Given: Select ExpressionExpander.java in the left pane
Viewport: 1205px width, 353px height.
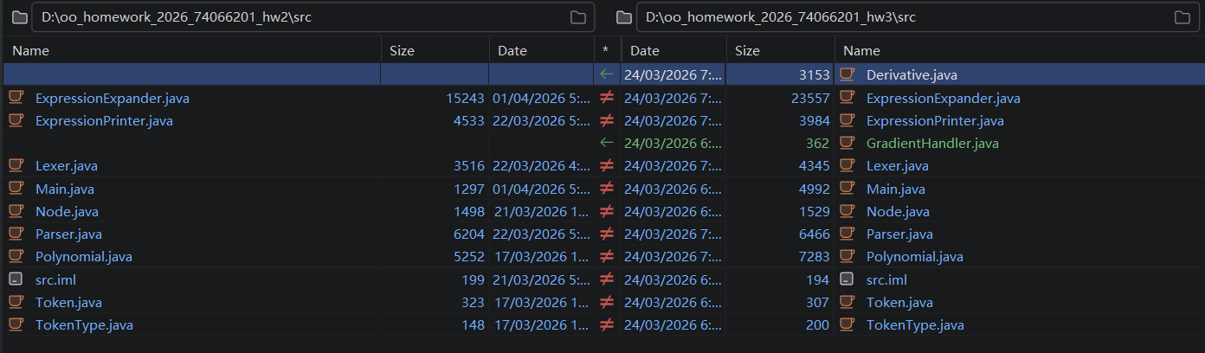Looking at the screenshot, I should [113, 99].
